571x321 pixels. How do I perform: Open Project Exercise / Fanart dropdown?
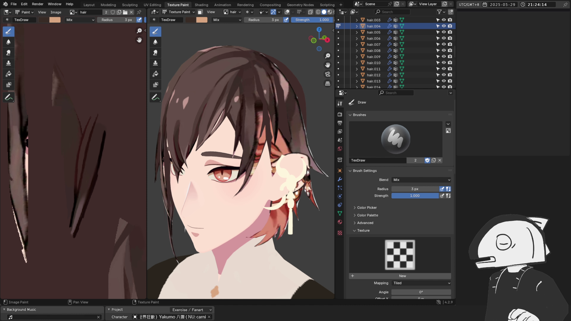tap(192, 310)
